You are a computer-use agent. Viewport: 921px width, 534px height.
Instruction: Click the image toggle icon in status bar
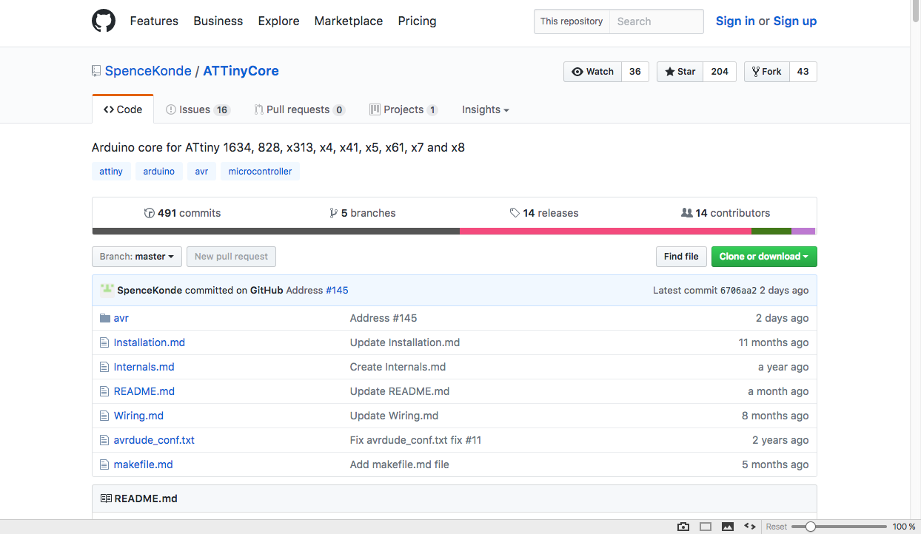728,527
